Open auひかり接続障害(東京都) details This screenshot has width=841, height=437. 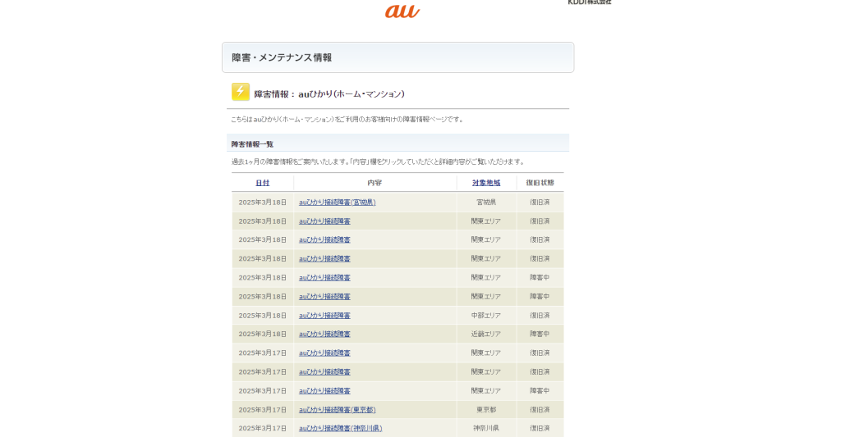coord(338,410)
